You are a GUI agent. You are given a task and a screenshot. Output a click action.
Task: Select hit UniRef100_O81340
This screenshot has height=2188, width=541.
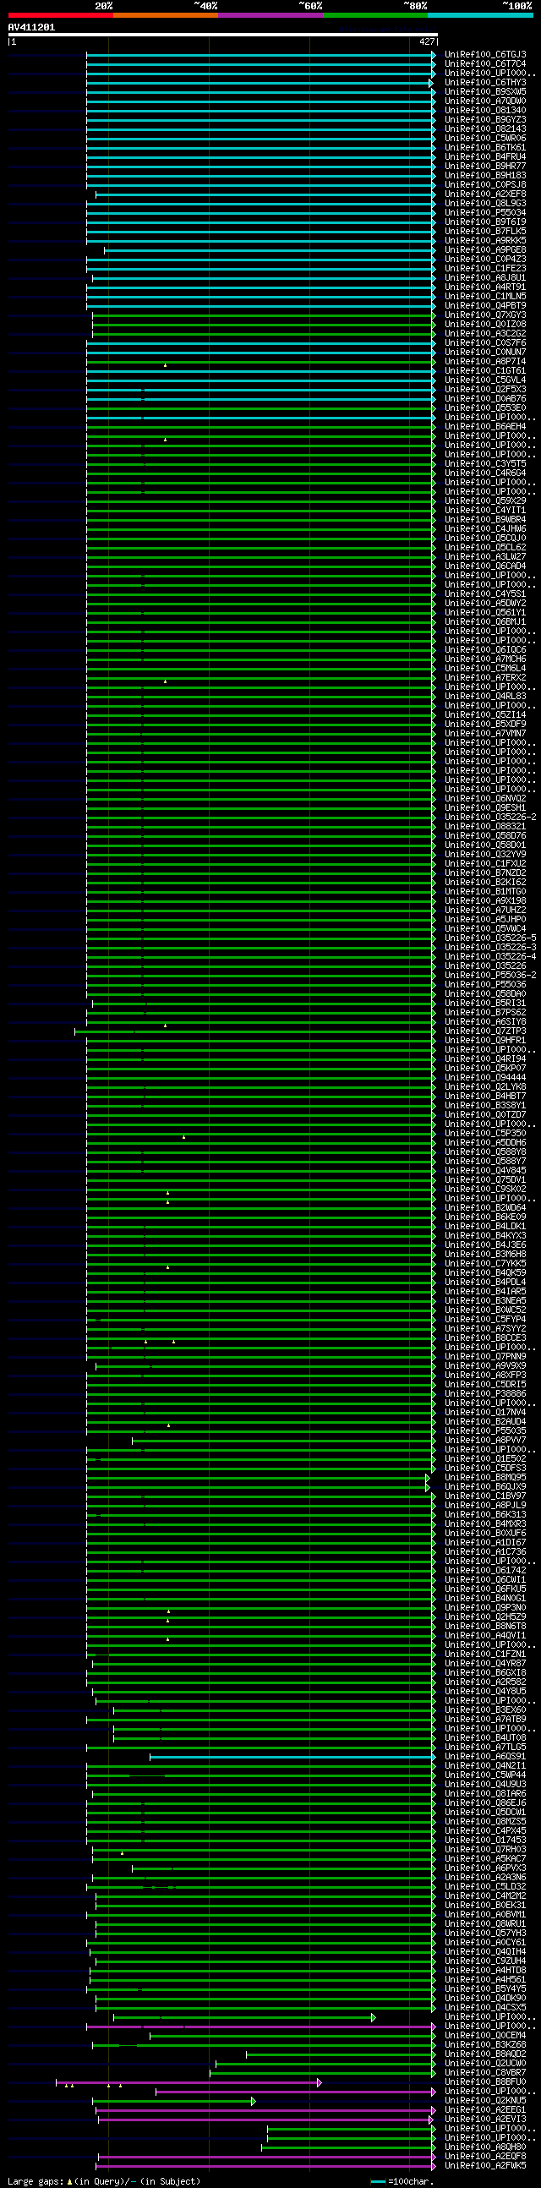click(485, 111)
